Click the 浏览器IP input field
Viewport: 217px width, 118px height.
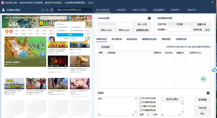pyautogui.click(x=180, y=30)
